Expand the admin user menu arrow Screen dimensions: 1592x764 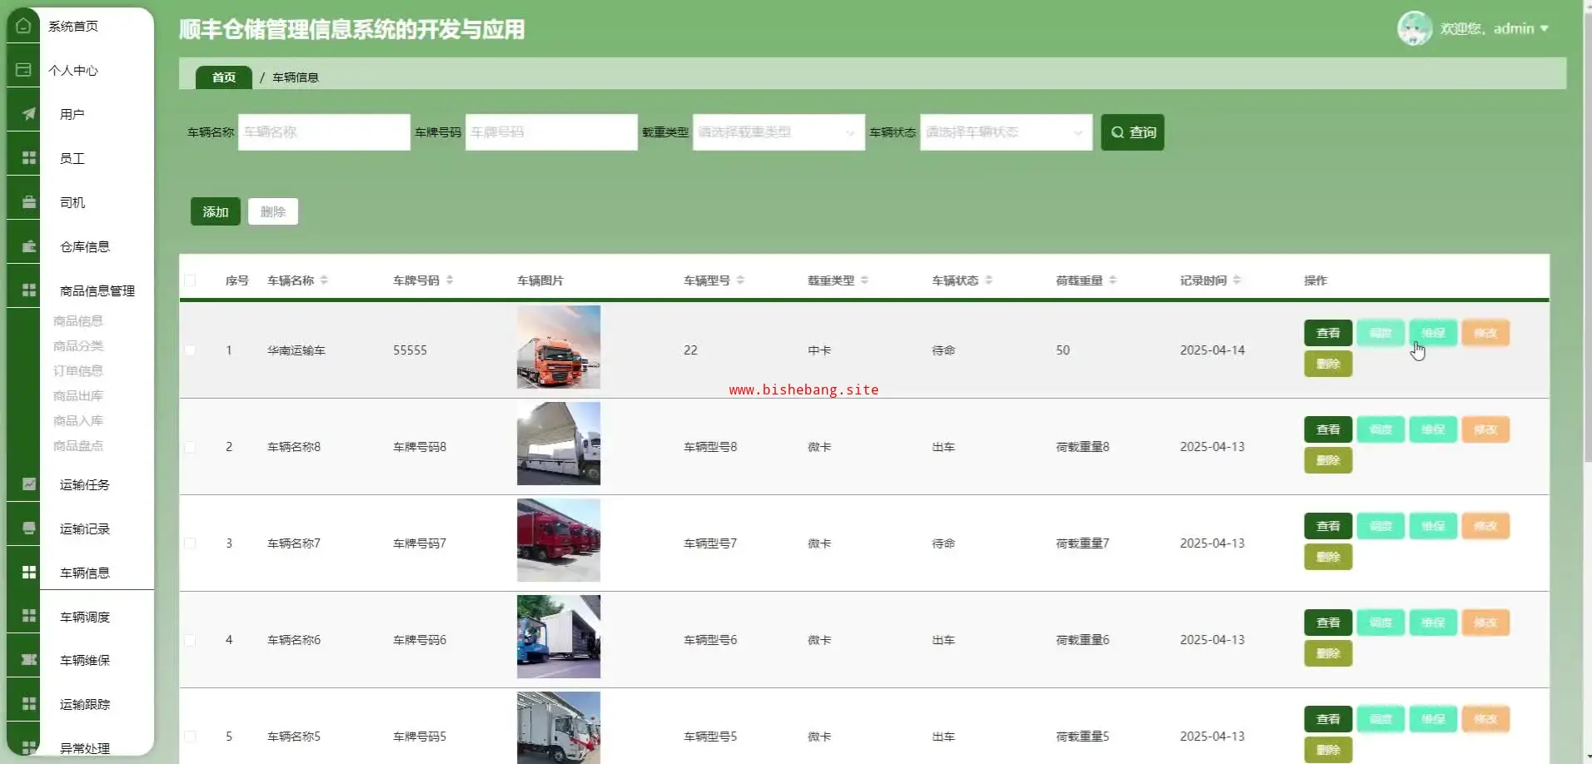click(x=1545, y=28)
